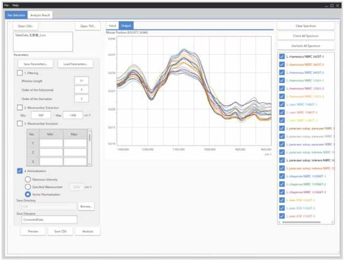
Task: Uncheck L. chiayiensis NBRC 112906T-2 spectrum
Action: [282, 184]
